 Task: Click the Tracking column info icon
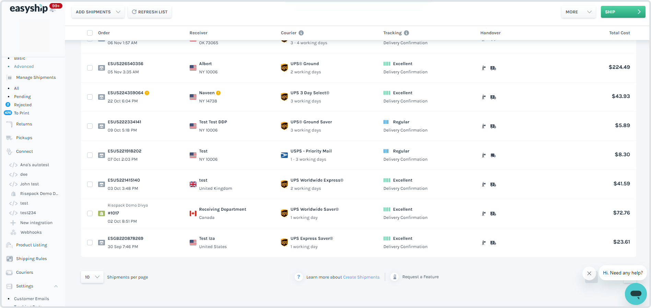406,33
